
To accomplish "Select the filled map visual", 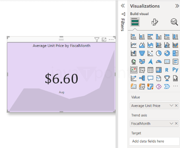I will coord(142,62).
